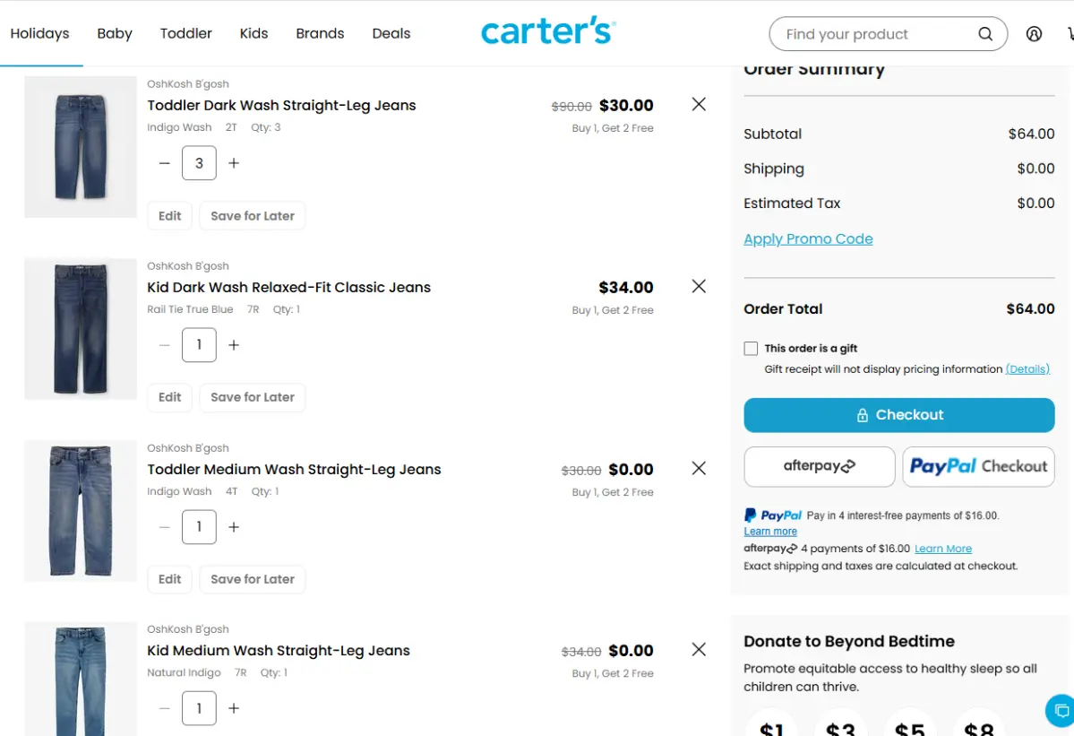Screen dimensions: 1074x736
Task: Click the Checkout button
Action: pos(898,414)
